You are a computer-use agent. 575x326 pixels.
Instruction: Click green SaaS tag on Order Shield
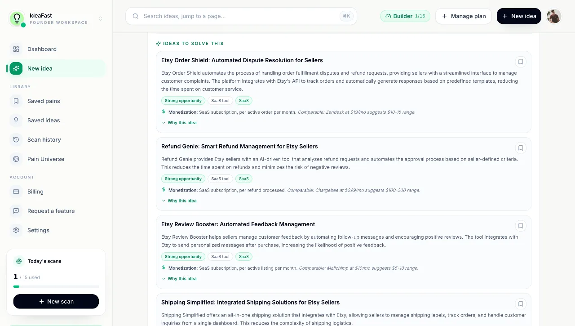click(x=244, y=101)
